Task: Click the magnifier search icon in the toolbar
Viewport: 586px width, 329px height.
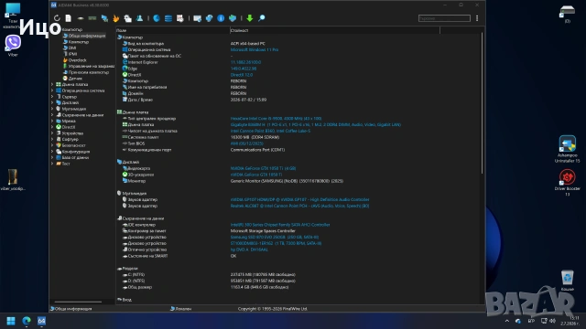Action: 262,18
